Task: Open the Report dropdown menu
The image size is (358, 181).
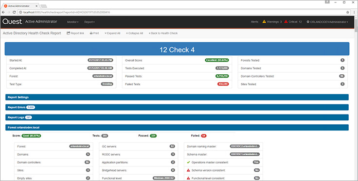Action: [89, 22]
